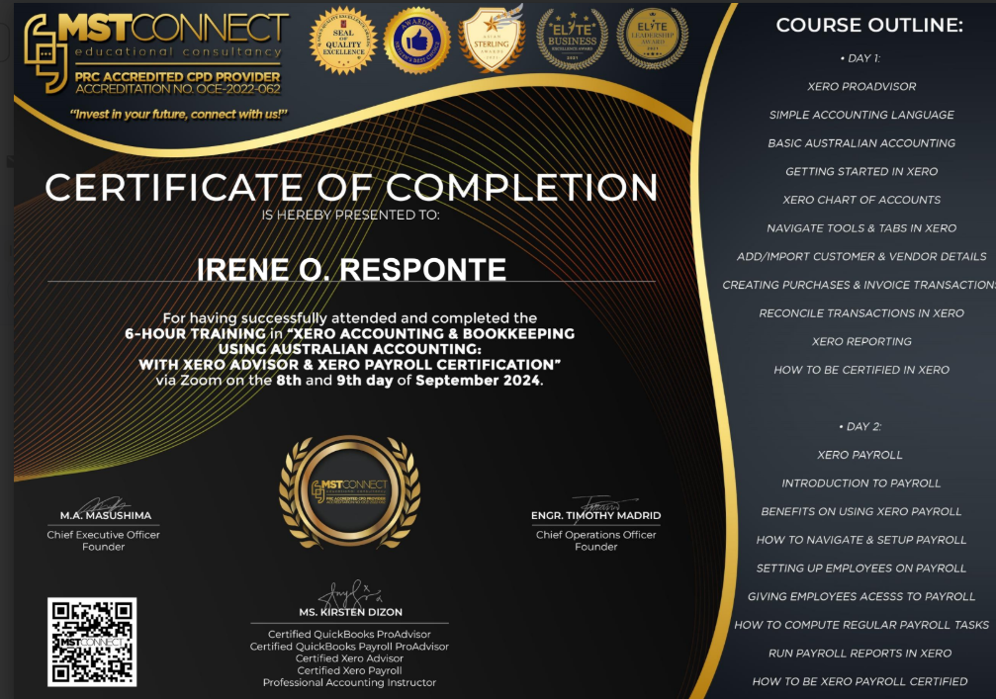Click 'NAVIGATE TOOLS & TABS IN XERO' item
The image size is (996, 699).
[861, 228]
